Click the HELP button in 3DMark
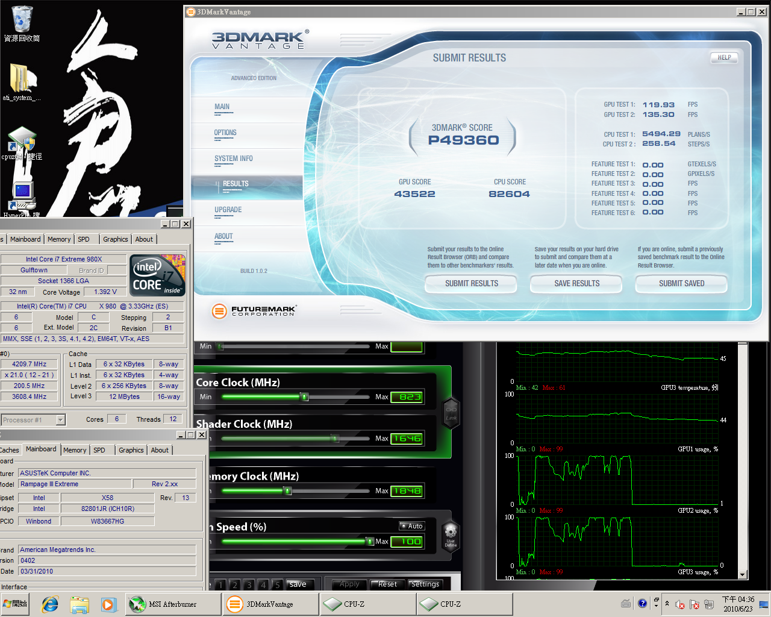 724,58
